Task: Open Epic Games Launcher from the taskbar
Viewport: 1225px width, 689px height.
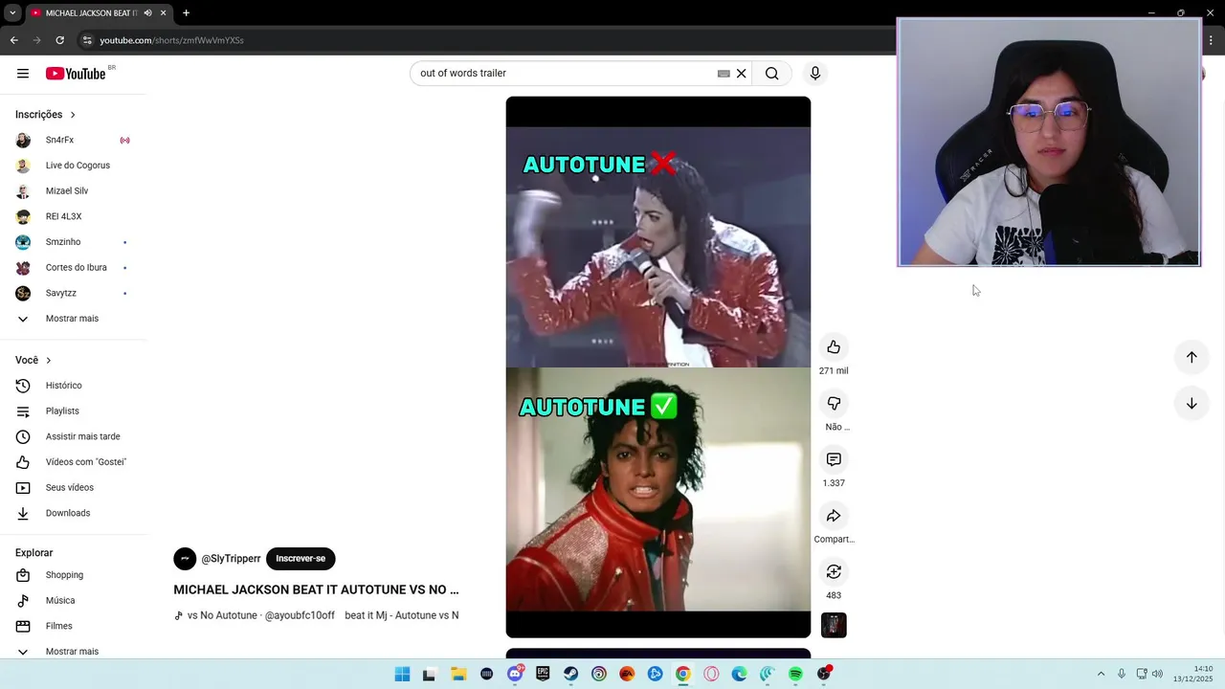Action: click(543, 675)
